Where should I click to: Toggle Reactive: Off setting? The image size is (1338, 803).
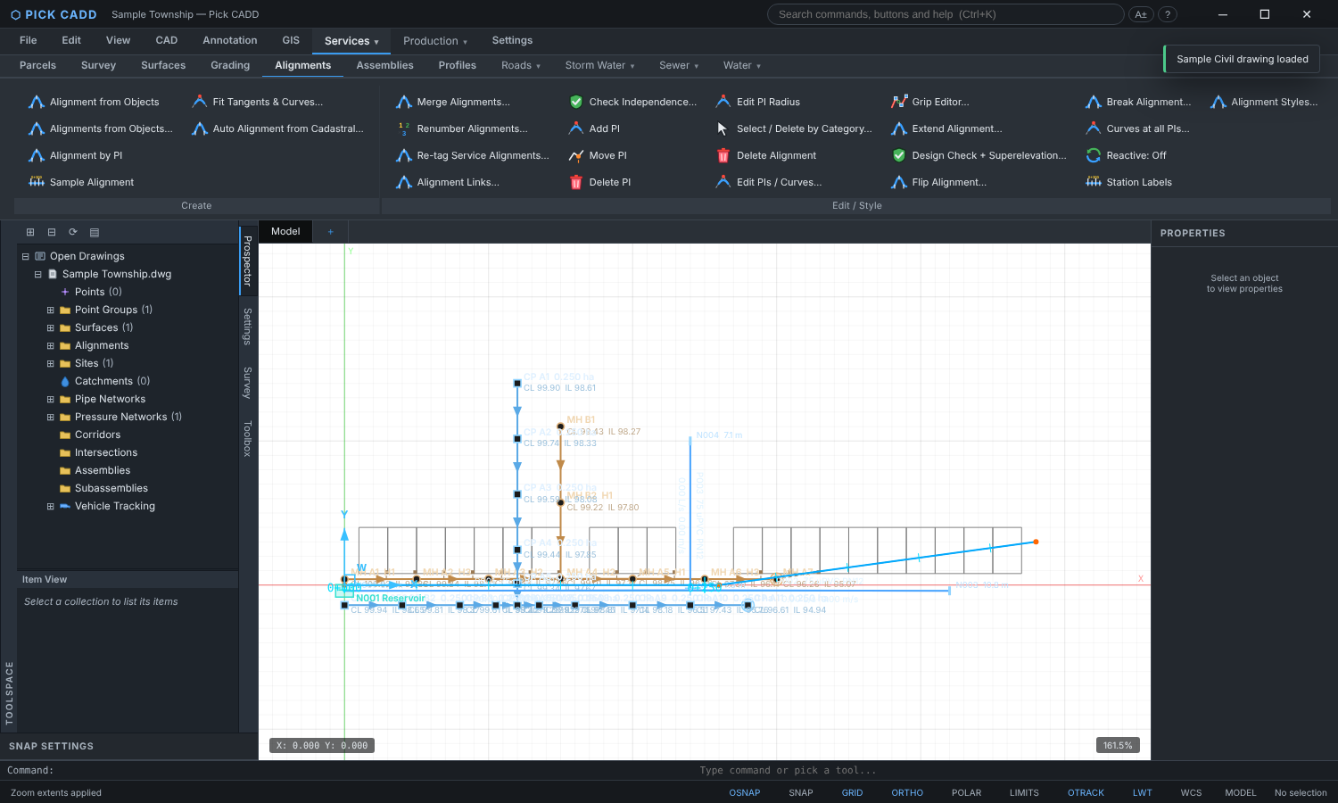click(x=1127, y=155)
